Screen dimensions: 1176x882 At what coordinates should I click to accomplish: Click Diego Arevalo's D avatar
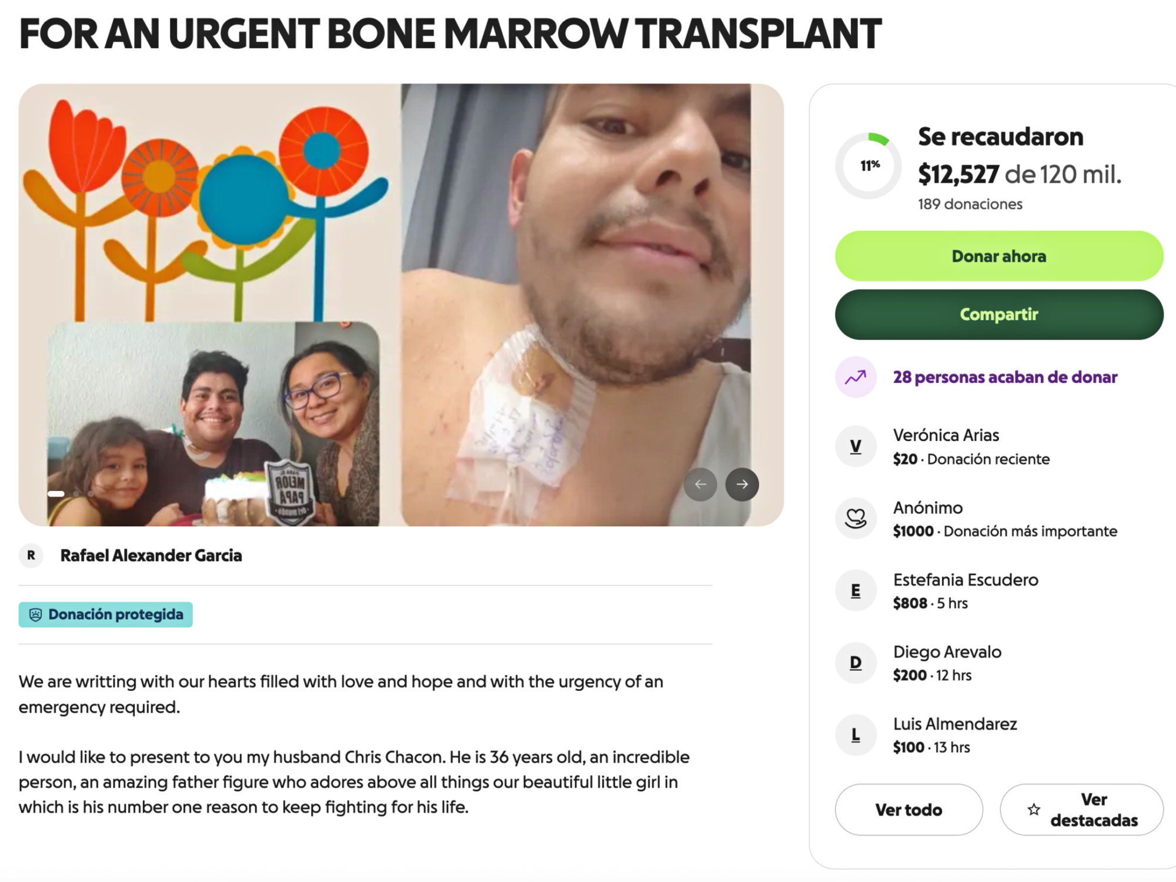pyautogui.click(x=856, y=663)
